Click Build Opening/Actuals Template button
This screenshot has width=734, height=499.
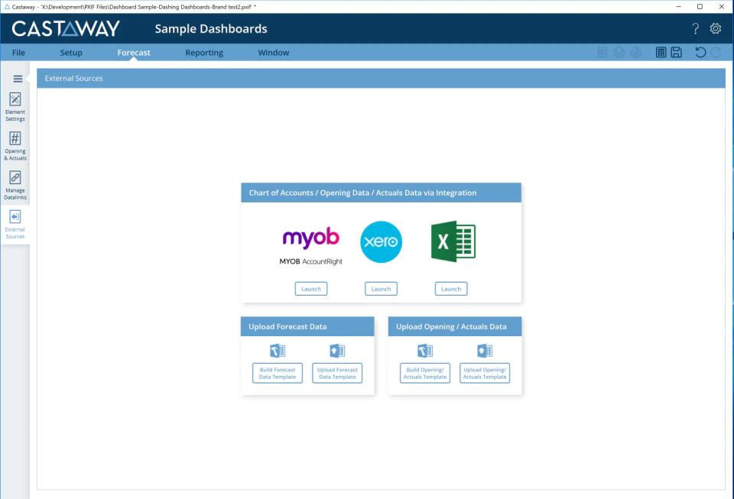coord(425,373)
